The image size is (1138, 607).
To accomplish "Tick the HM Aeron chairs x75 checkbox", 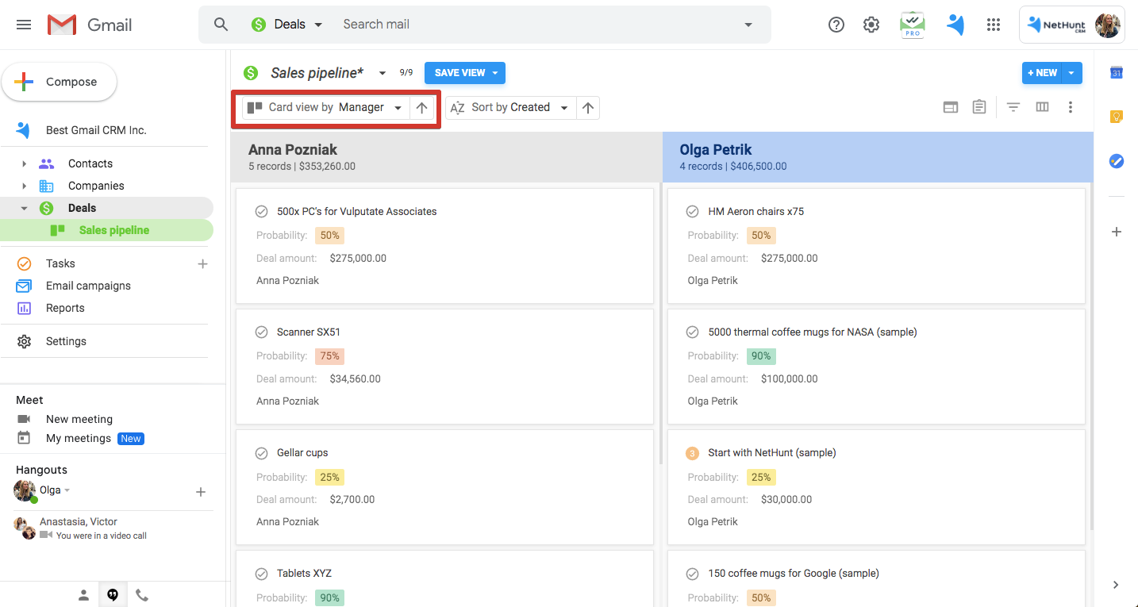I will click(x=692, y=212).
